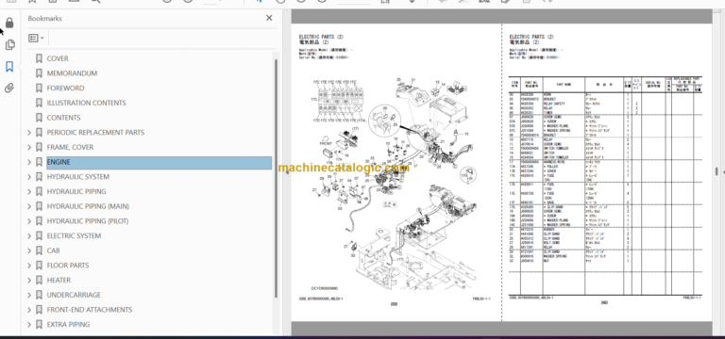Toggle the Bookmarks panel icon in sidebar

[x=9, y=67]
